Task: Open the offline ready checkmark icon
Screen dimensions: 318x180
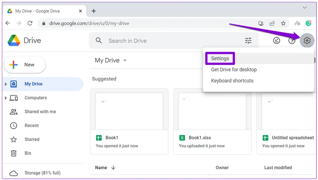Action: click(x=277, y=41)
